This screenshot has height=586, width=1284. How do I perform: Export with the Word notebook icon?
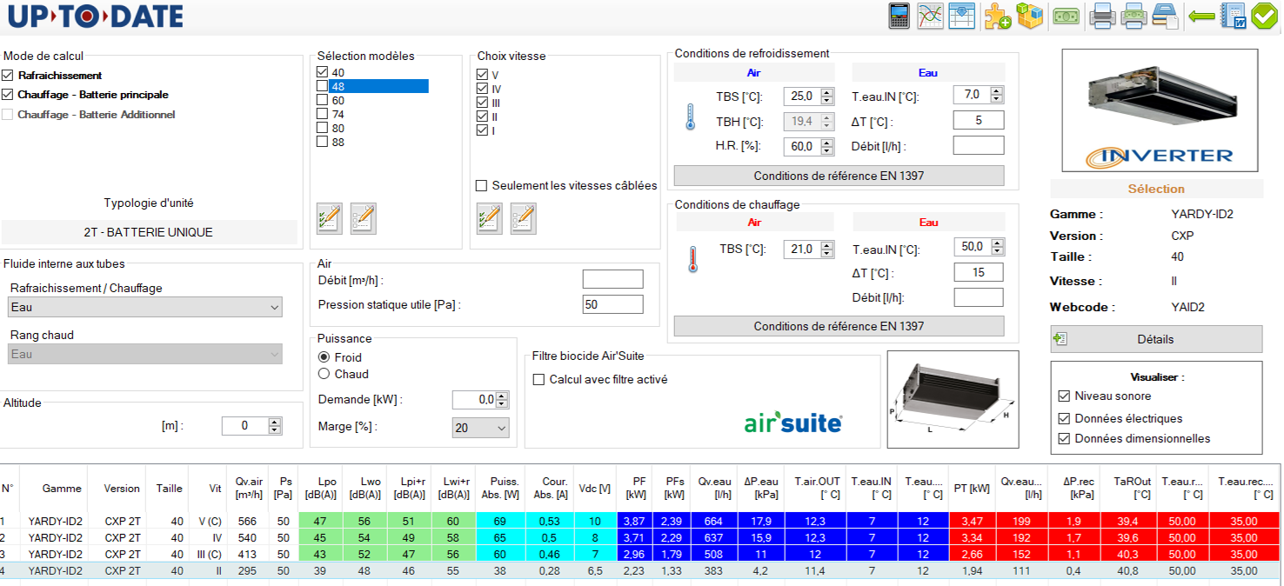1234,16
